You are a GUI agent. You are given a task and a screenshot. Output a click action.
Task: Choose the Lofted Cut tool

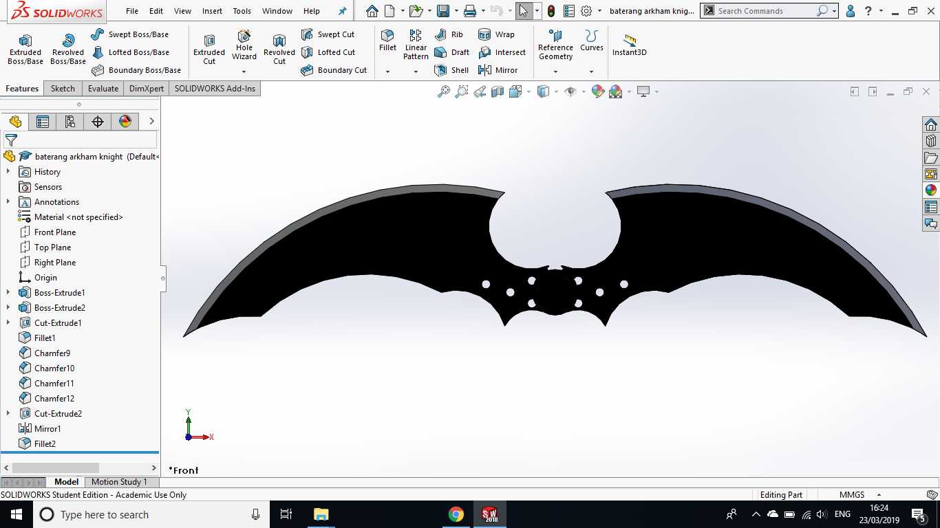tap(328, 52)
